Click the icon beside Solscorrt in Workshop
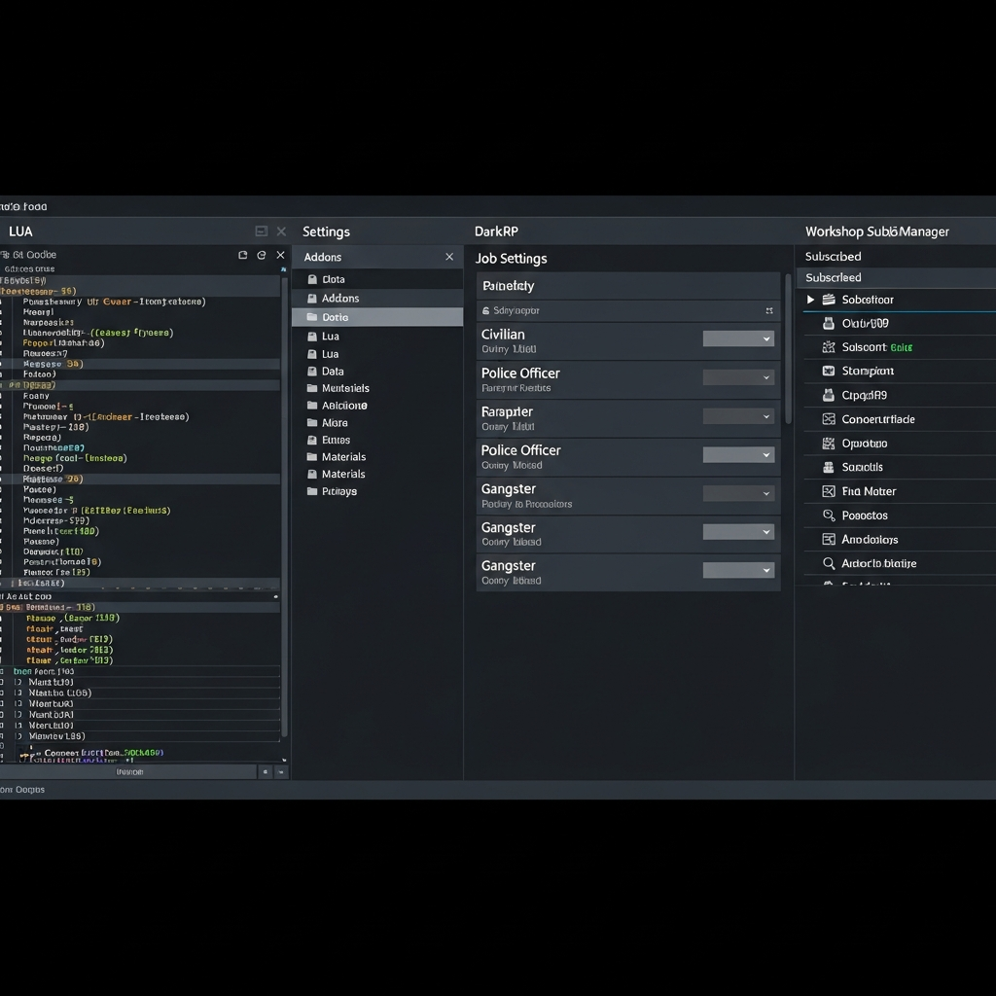Viewport: 996px width, 996px height. [x=829, y=347]
